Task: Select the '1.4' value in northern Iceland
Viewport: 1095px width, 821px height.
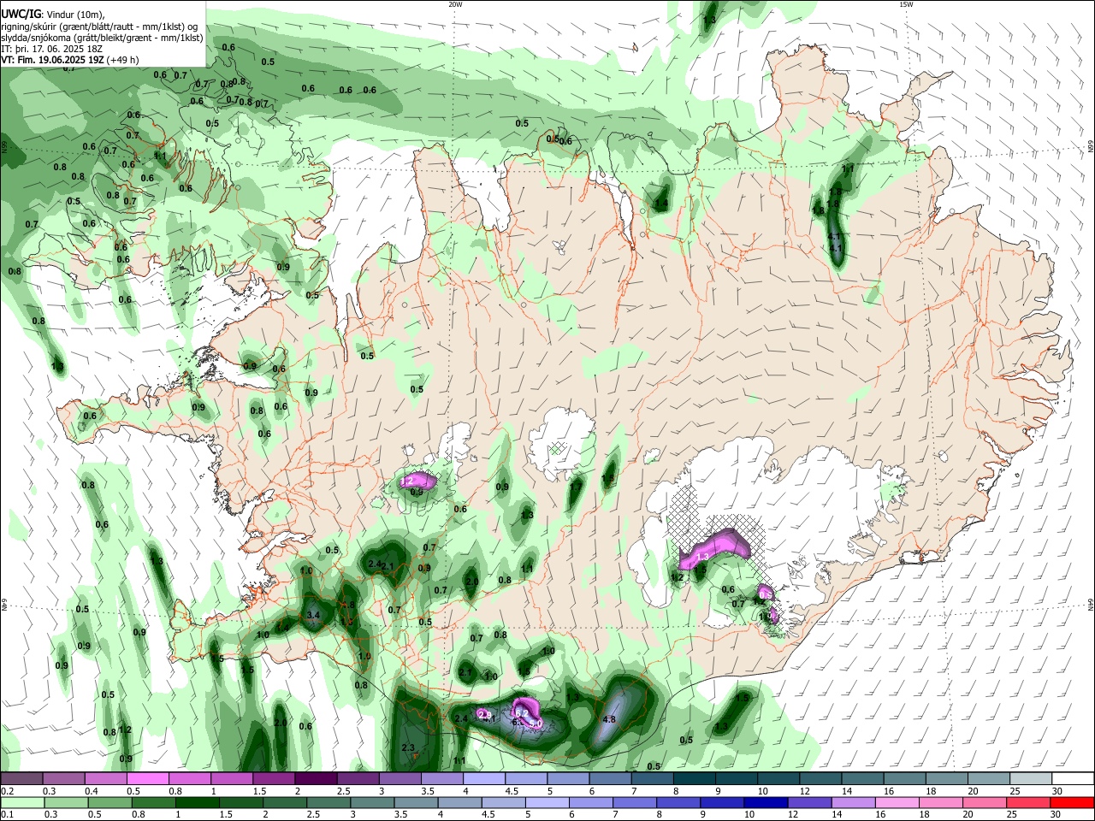Action: point(660,204)
